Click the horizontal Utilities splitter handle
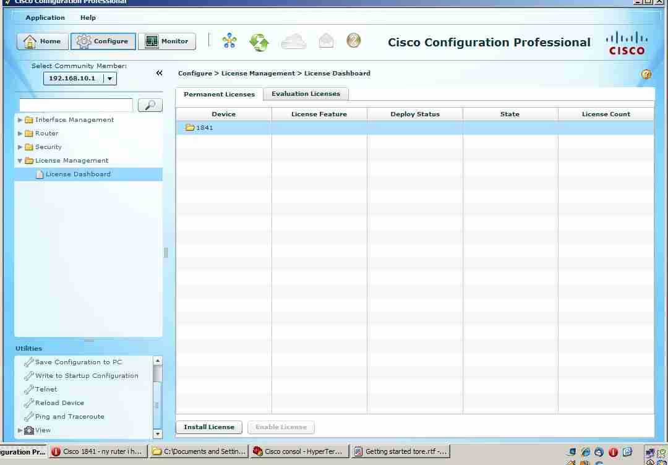 pyautogui.click(x=89, y=340)
